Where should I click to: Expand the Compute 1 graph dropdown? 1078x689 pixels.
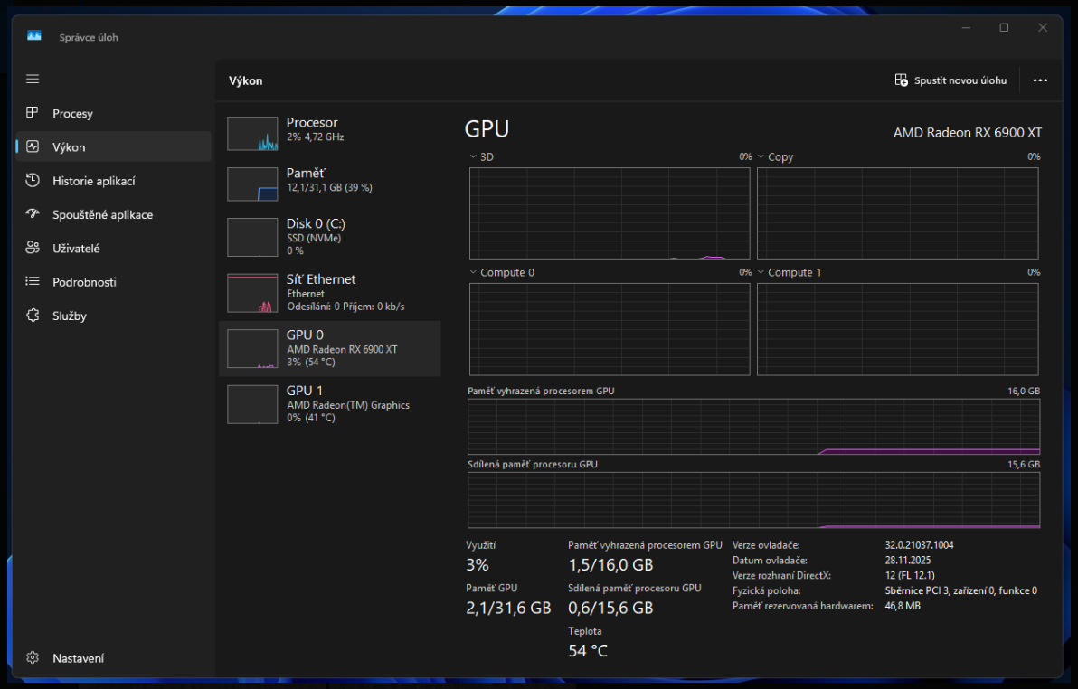(761, 272)
